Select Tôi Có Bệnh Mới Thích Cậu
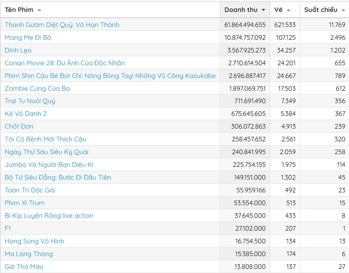 (x=45, y=139)
